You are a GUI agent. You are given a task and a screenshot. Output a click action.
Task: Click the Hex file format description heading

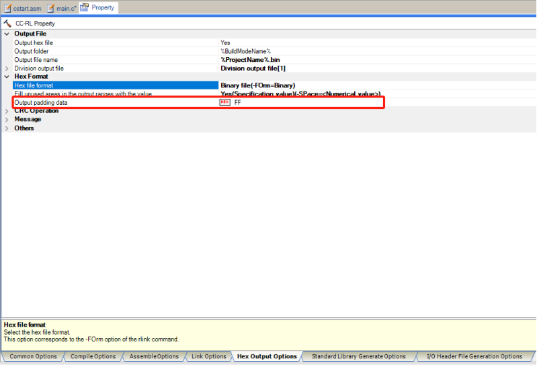click(25, 325)
